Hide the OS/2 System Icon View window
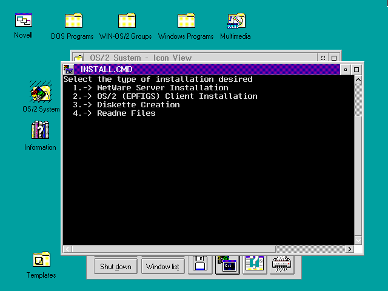 pos(323,58)
